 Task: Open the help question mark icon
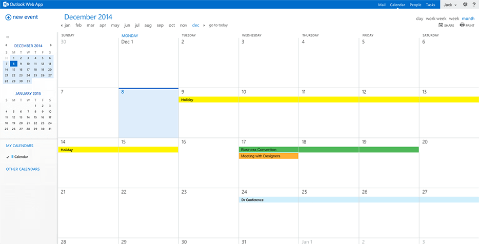(x=474, y=5)
